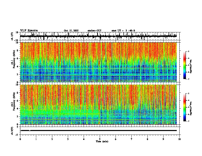Click time axis tick label '3'
This screenshot has height=156, width=202.
[x=68, y=139]
